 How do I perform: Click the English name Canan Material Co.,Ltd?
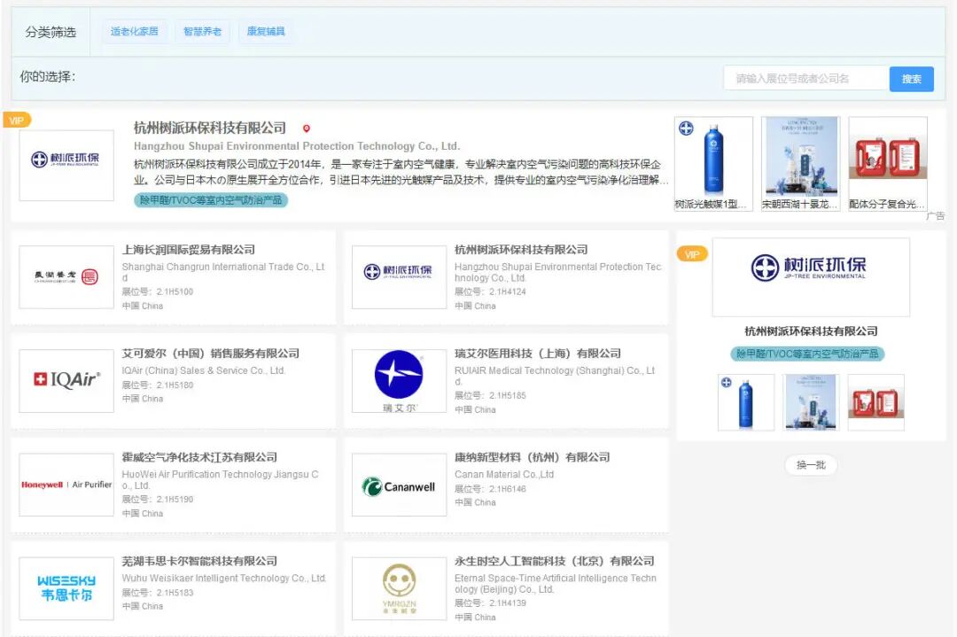pyautogui.click(x=504, y=474)
